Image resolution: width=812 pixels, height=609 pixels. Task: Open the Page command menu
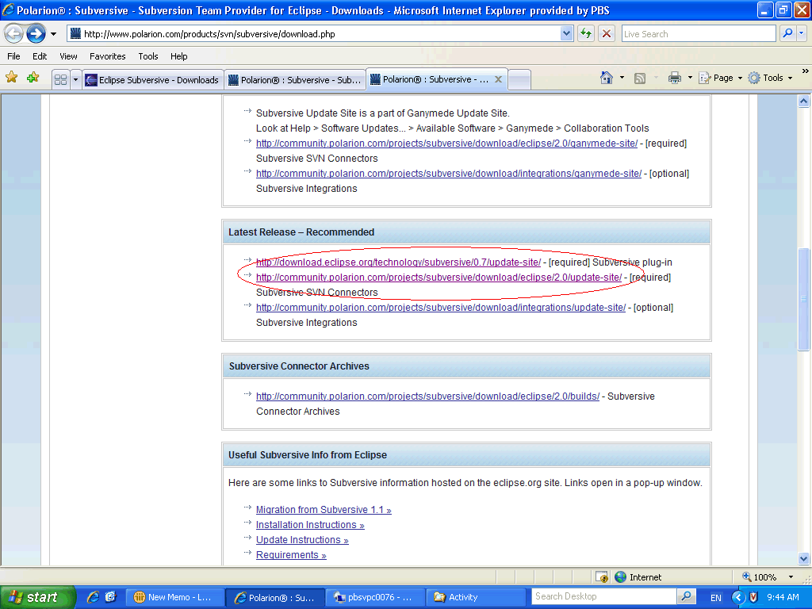click(720, 79)
